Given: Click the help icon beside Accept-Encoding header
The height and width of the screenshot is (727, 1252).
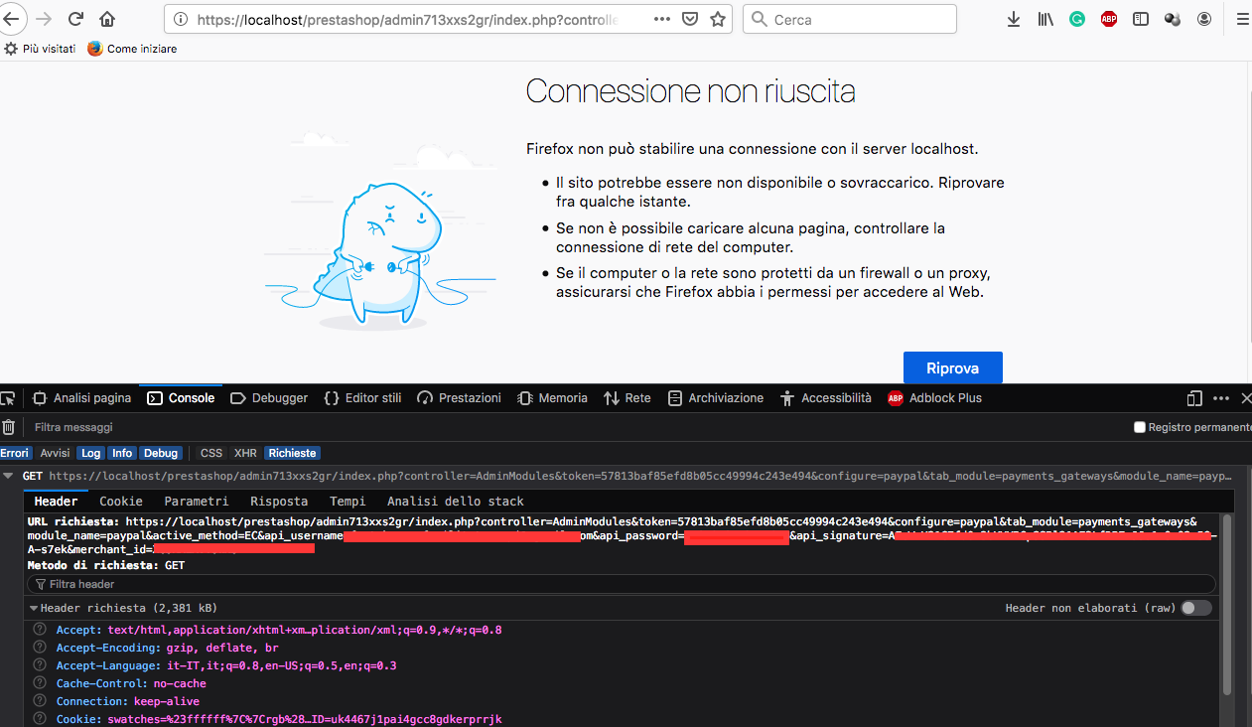Looking at the screenshot, I should 40,648.
